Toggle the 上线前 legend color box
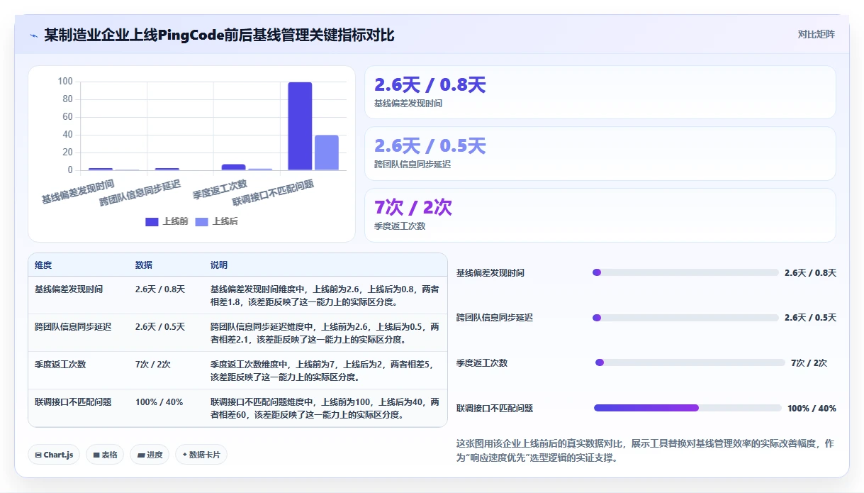 pos(152,222)
